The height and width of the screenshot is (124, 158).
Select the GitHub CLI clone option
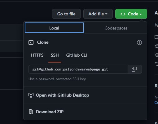tap(77, 55)
